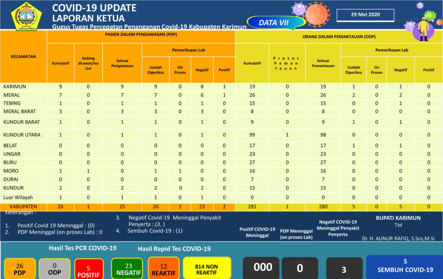
Task: Click the black box showing 3
Action: coord(344,269)
